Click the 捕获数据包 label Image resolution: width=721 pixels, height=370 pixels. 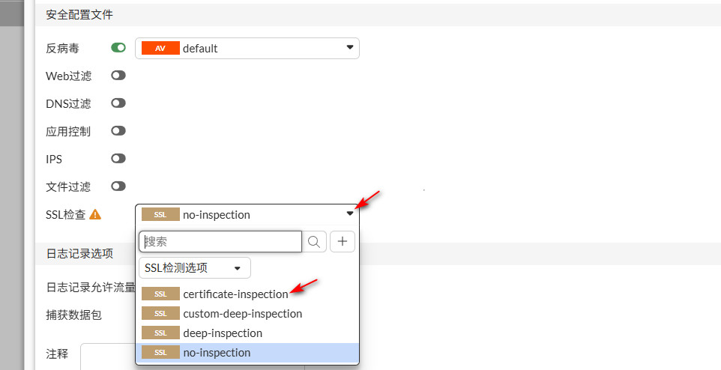click(x=74, y=315)
